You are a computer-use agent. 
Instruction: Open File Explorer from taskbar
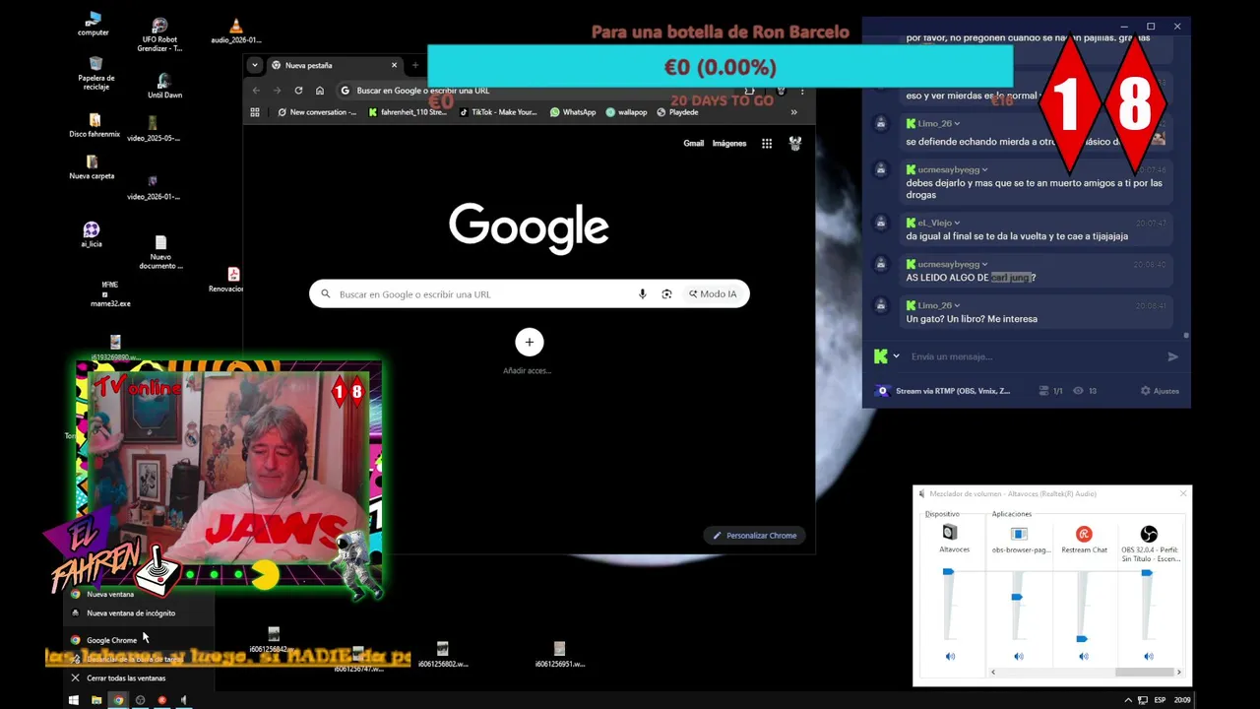pos(96,700)
